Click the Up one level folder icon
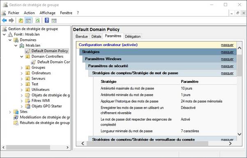The image size is (247, 158). (x=21, y=20)
